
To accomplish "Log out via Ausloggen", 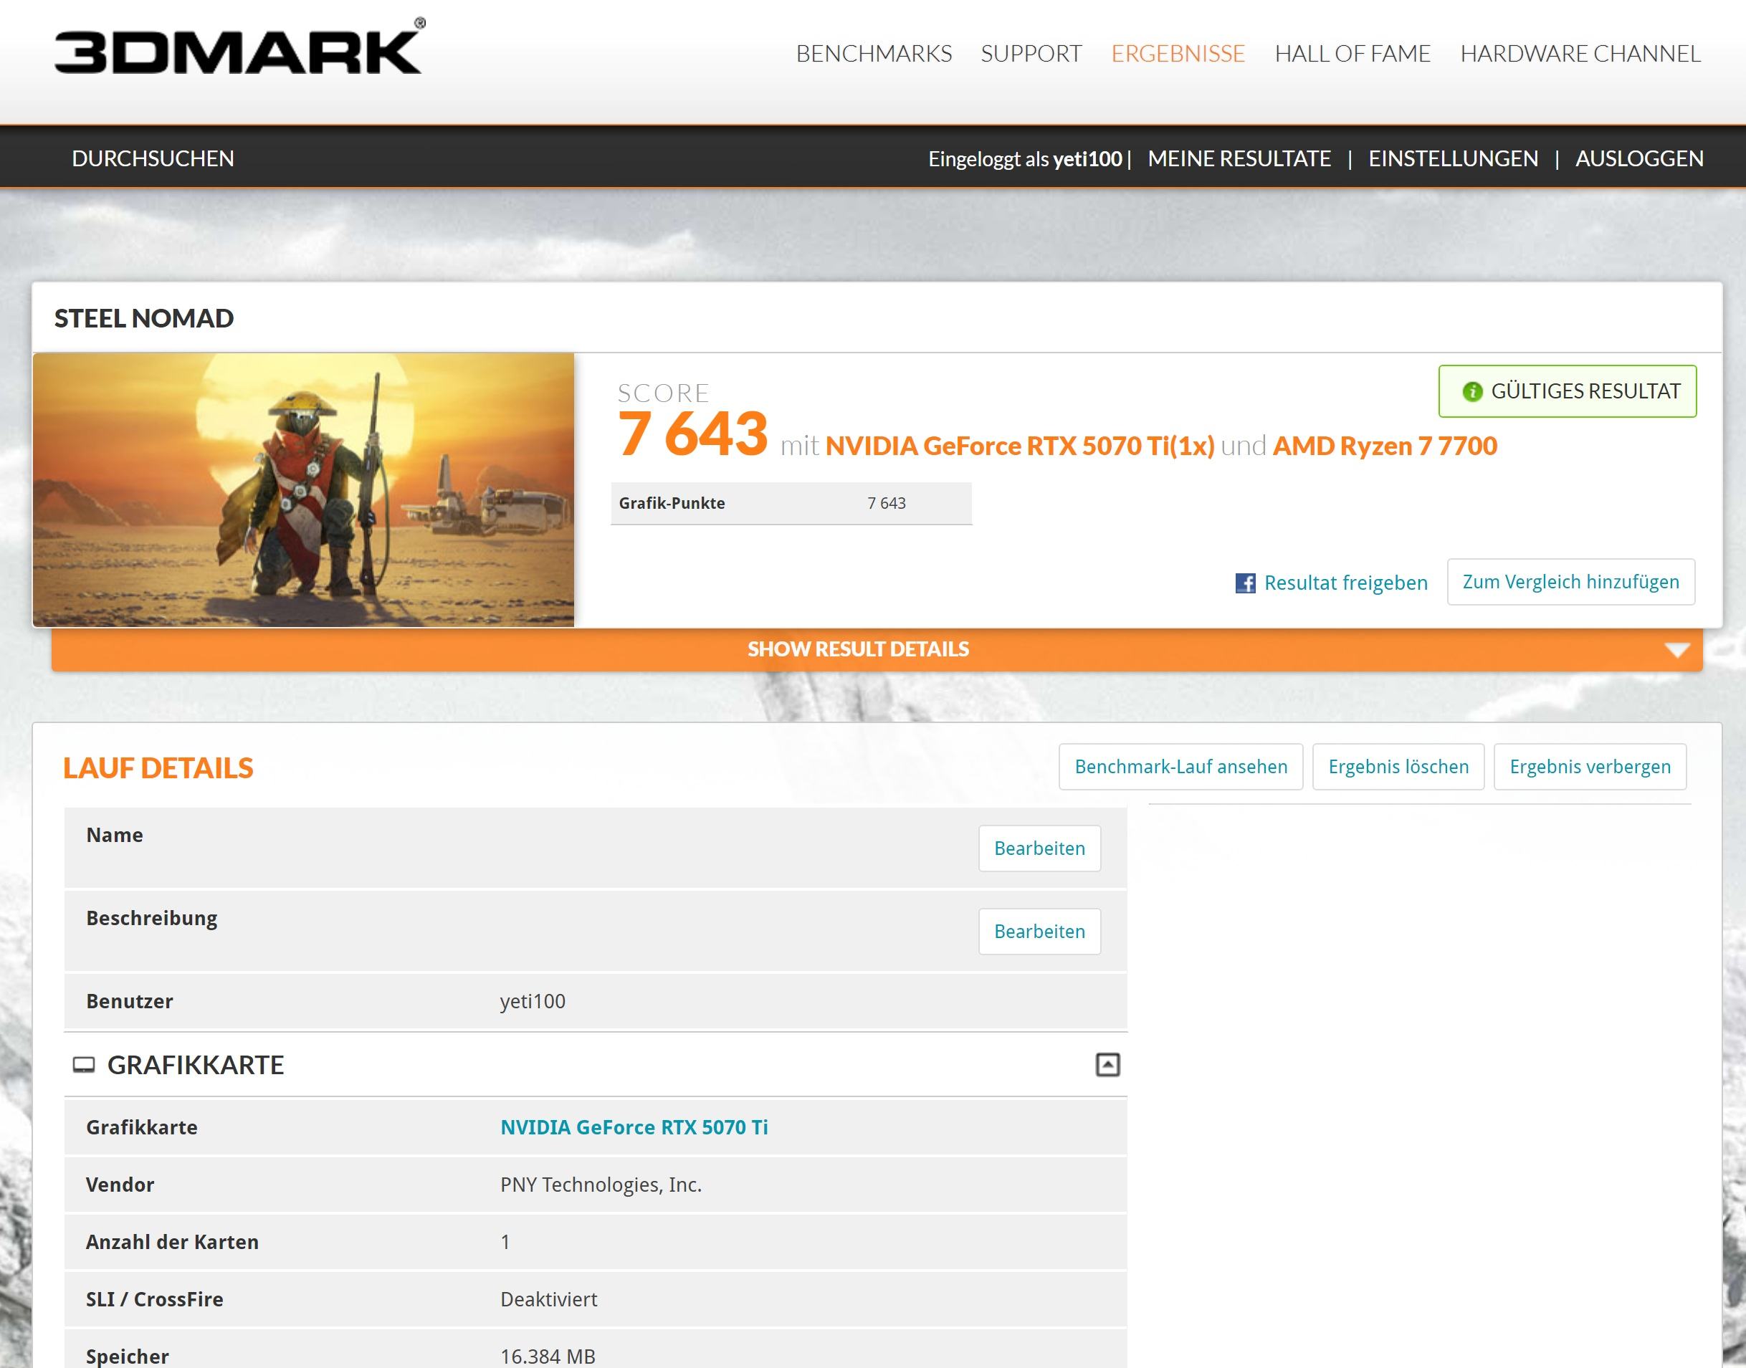I will (x=1638, y=158).
